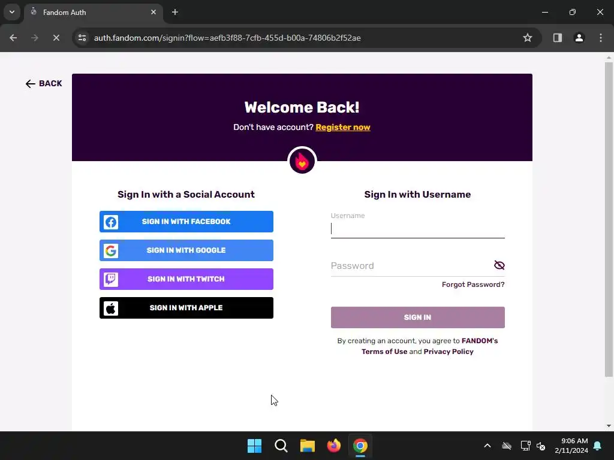The height and width of the screenshot is (460, 614).
Task: Open network status tray icon
Action: 525,446
